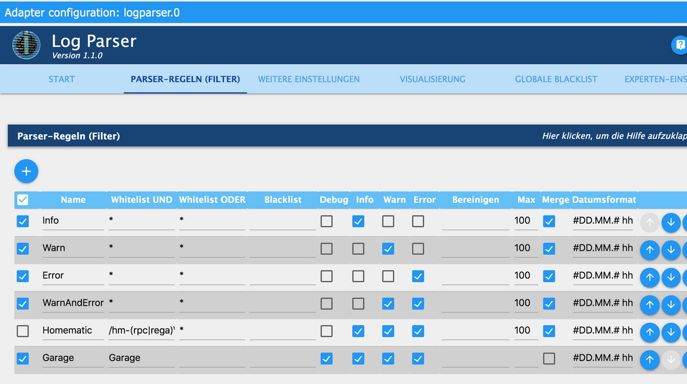This screenshot has width=687, height=384.
Task: Open the Start tab
Action: click(61, 79)
